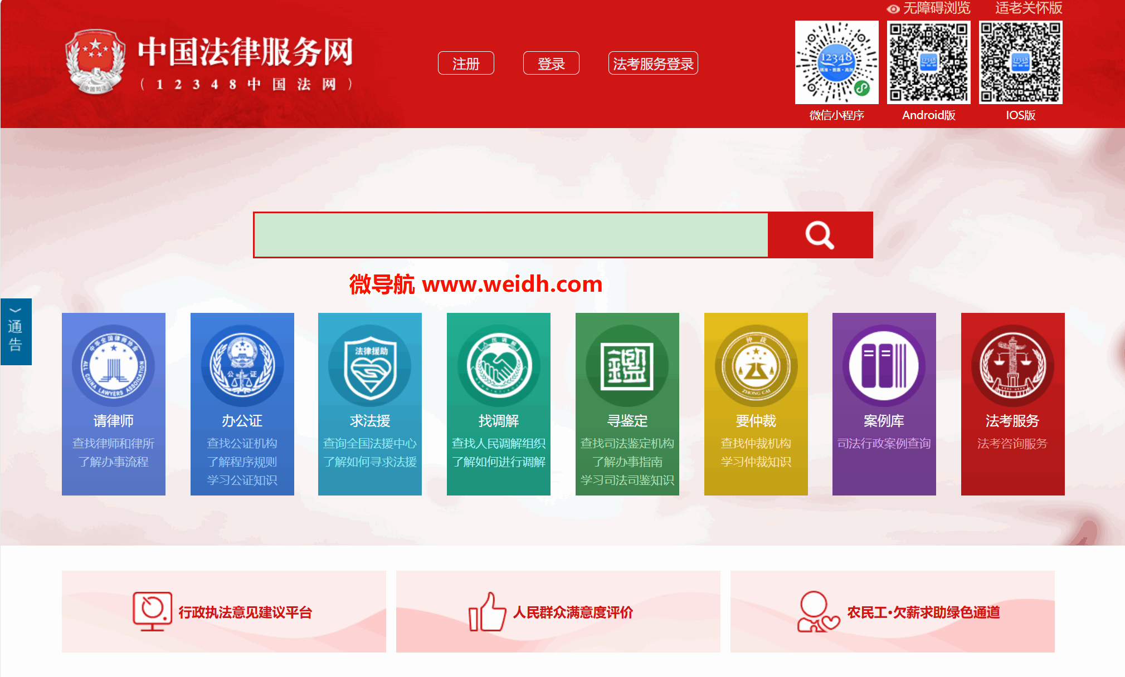Click 了解程序规则 text
1125x677 pixels.
tap(242, 462)
